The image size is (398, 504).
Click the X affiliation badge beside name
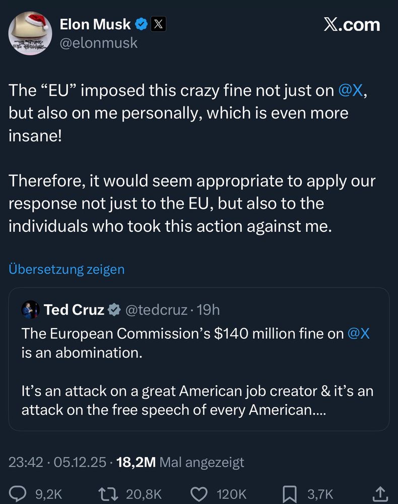pyautogui.click(x=158, y=24)
